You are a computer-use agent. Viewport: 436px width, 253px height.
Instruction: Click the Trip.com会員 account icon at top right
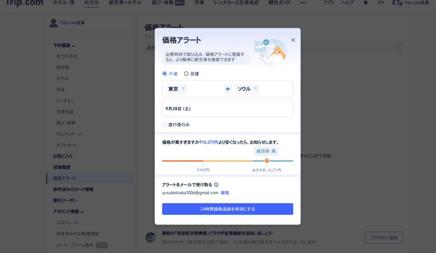pyautogui.click(x=397, y=3)
